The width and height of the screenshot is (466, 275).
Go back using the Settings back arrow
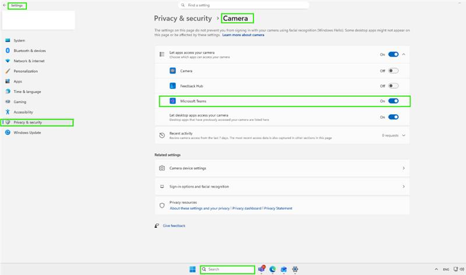[x=4, y=5]
